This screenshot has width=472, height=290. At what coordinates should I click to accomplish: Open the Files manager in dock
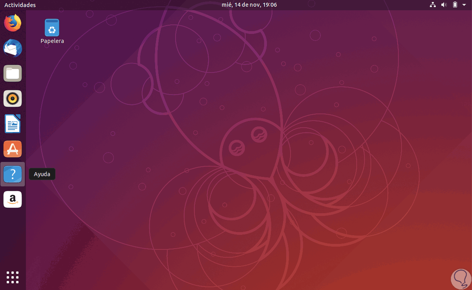point(13,73)
